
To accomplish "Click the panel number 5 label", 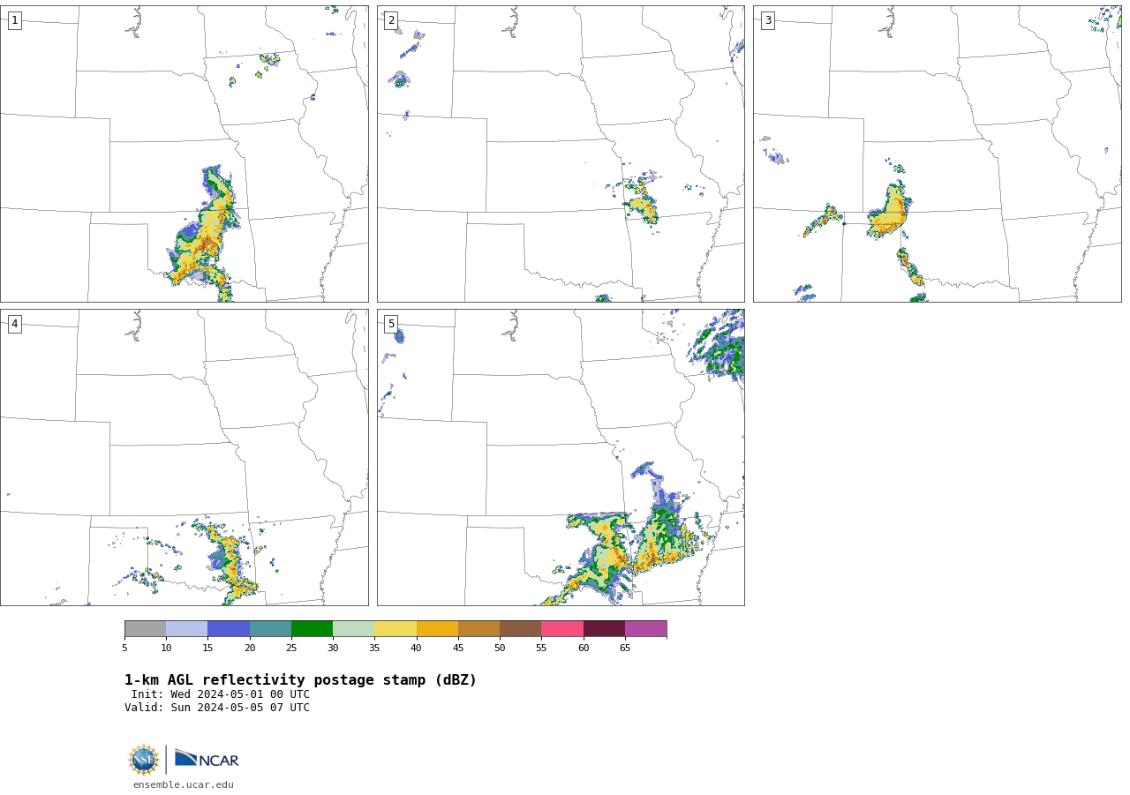I will pyautogui.click(x=391, y=324).
